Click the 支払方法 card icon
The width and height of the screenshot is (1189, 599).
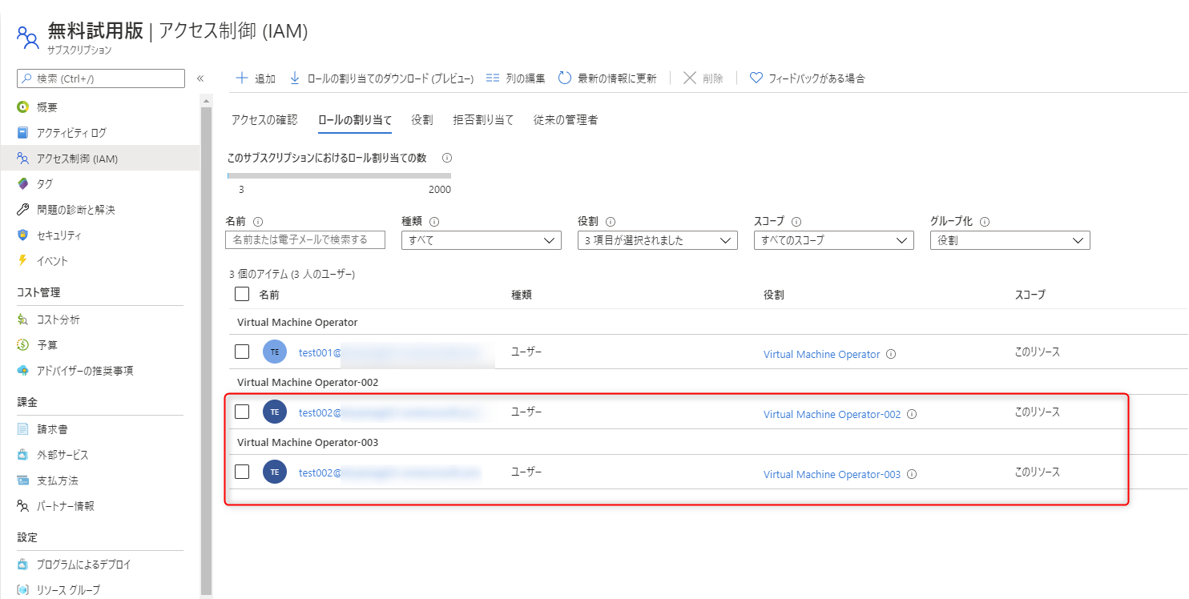(23, 480)
